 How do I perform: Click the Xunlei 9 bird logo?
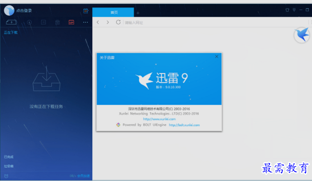pyautogui.click(x=144, y=80)
